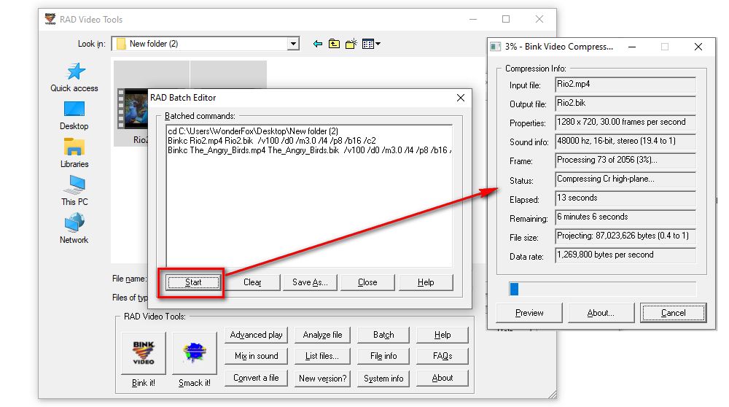
Task: Minimize the RAD Video Tools window
Action: (473, 19)
